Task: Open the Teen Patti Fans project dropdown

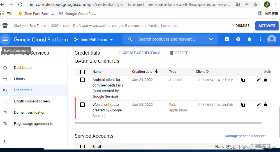Action: tap(93, 40)
